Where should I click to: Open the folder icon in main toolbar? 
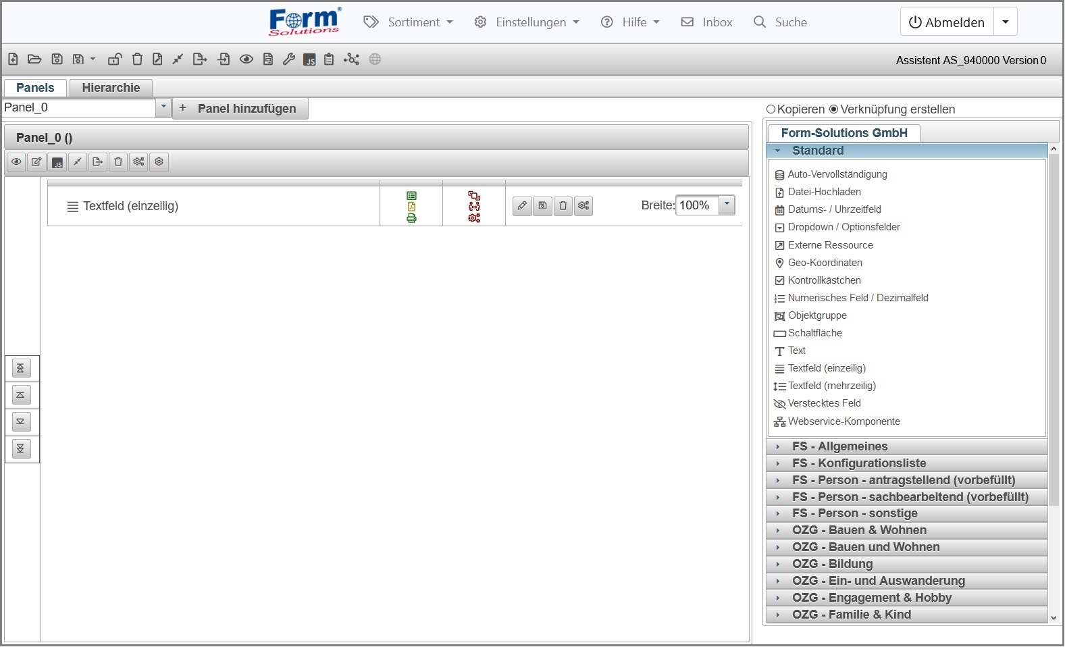34,59
